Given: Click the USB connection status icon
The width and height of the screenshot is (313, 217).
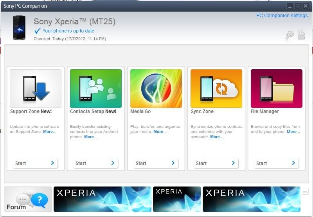Looking at the screenshot, I should [290, 35].
